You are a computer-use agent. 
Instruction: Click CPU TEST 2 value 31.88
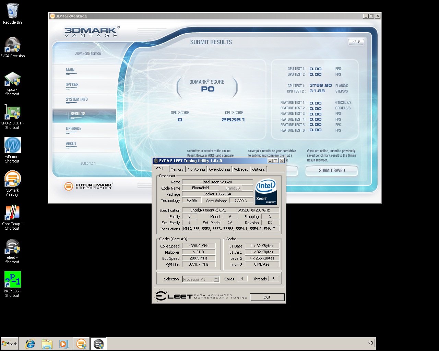(317, 91)
